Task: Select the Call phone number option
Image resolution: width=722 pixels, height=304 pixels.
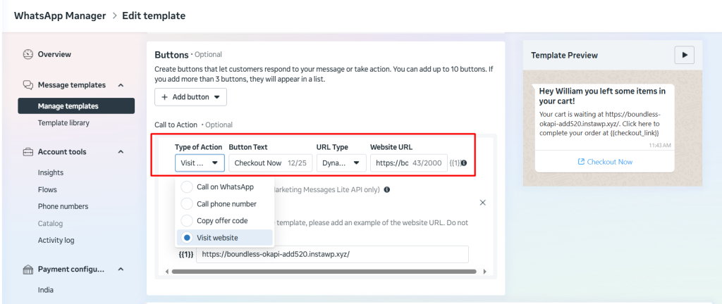Action: click(225, 204)
